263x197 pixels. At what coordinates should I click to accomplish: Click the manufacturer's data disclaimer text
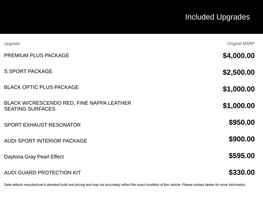tap(125, 185)
